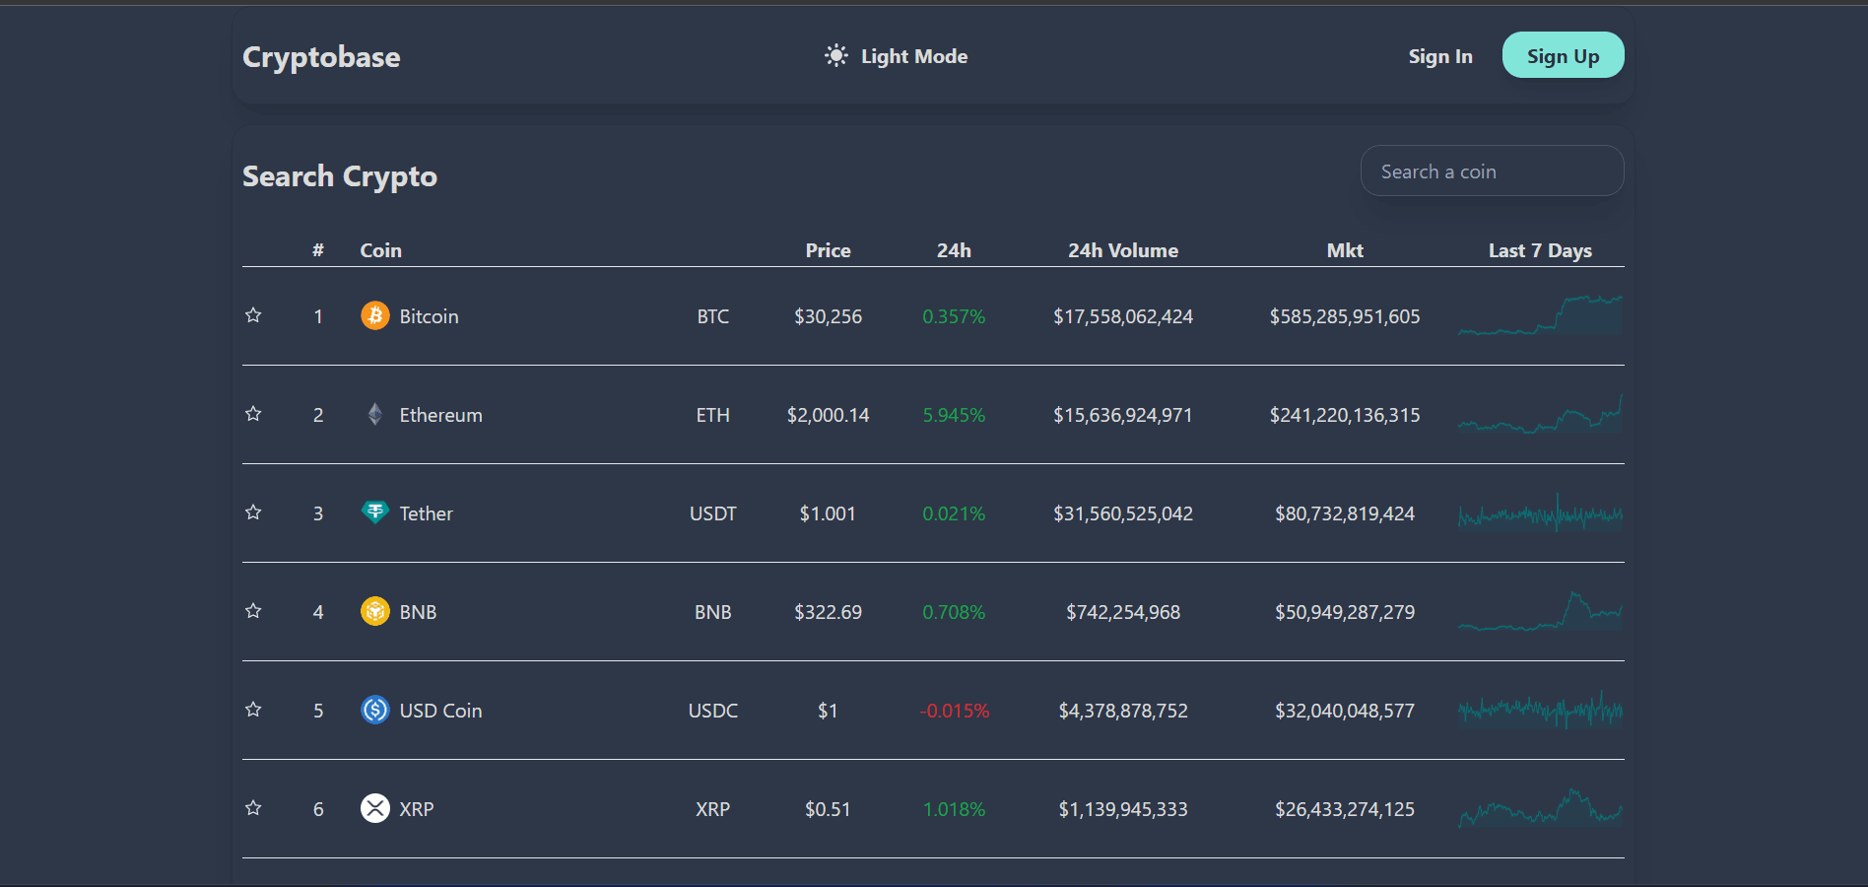Screen dimensions: 1868x887
Task: Click the 1.018% change value
Action: click(x=954, y=809)
